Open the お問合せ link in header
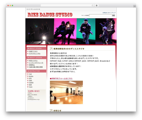The image size is (142, 120). coord(105,13)
